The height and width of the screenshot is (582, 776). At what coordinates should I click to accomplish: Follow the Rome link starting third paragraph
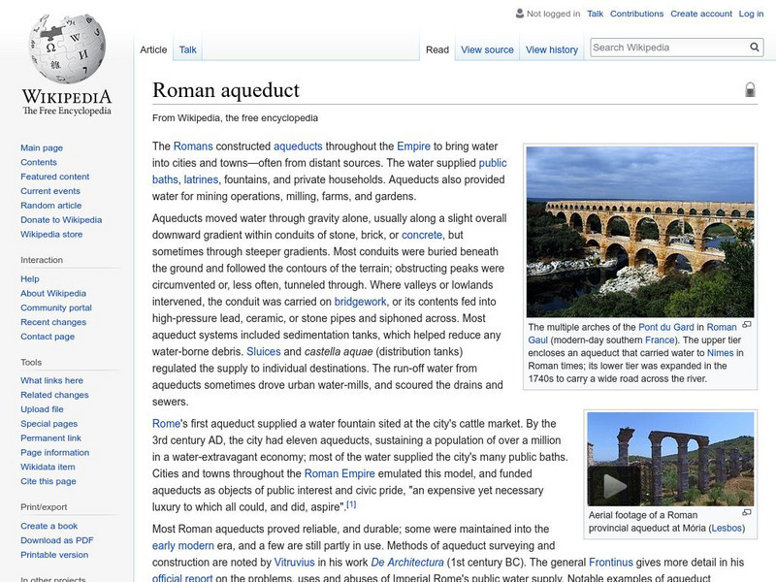166,423
